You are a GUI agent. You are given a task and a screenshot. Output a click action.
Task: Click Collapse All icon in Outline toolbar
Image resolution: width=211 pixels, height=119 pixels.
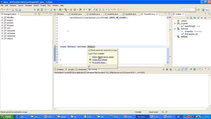pyautogui.click(x=188, y=18)
